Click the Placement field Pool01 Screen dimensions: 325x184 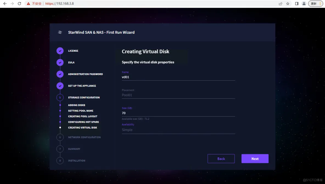[178, 95]
